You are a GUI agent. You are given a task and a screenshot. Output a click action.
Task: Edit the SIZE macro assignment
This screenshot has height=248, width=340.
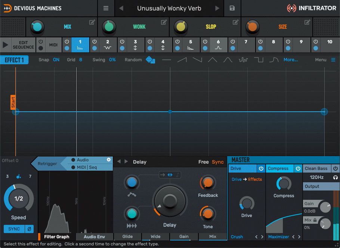(307, 22)
